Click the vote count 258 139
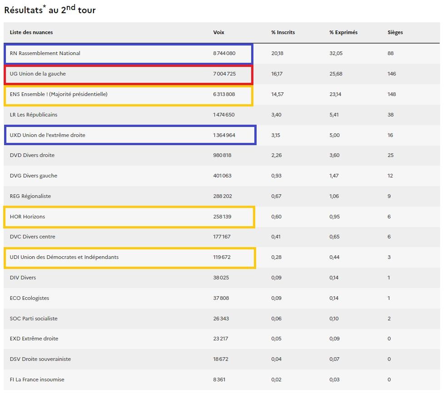 [222, 217]
